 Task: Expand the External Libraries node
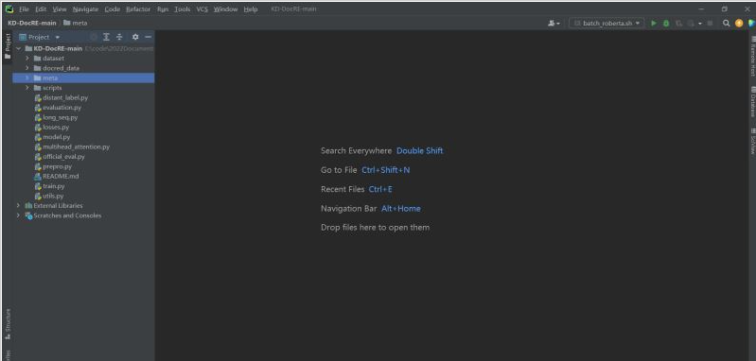(x=18, y=205)
